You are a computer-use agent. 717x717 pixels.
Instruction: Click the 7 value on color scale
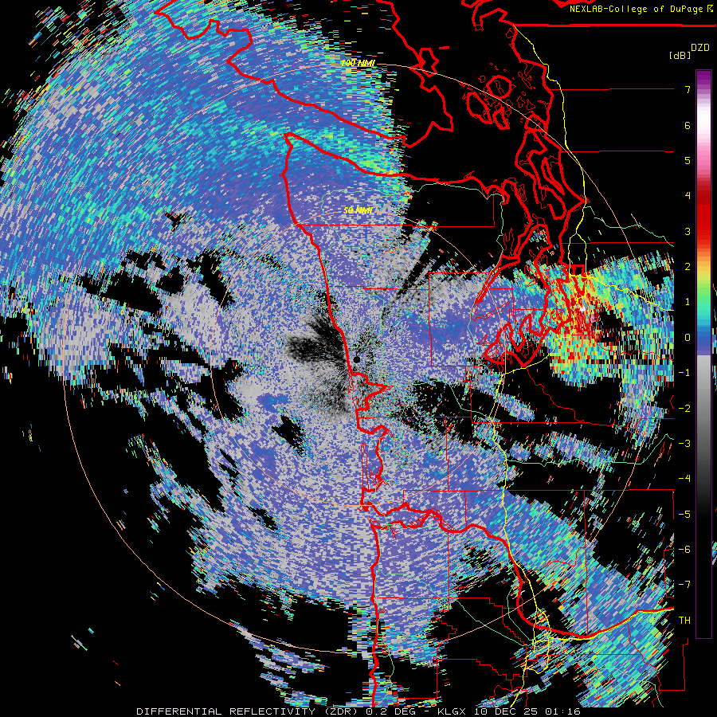coord(688,89)
